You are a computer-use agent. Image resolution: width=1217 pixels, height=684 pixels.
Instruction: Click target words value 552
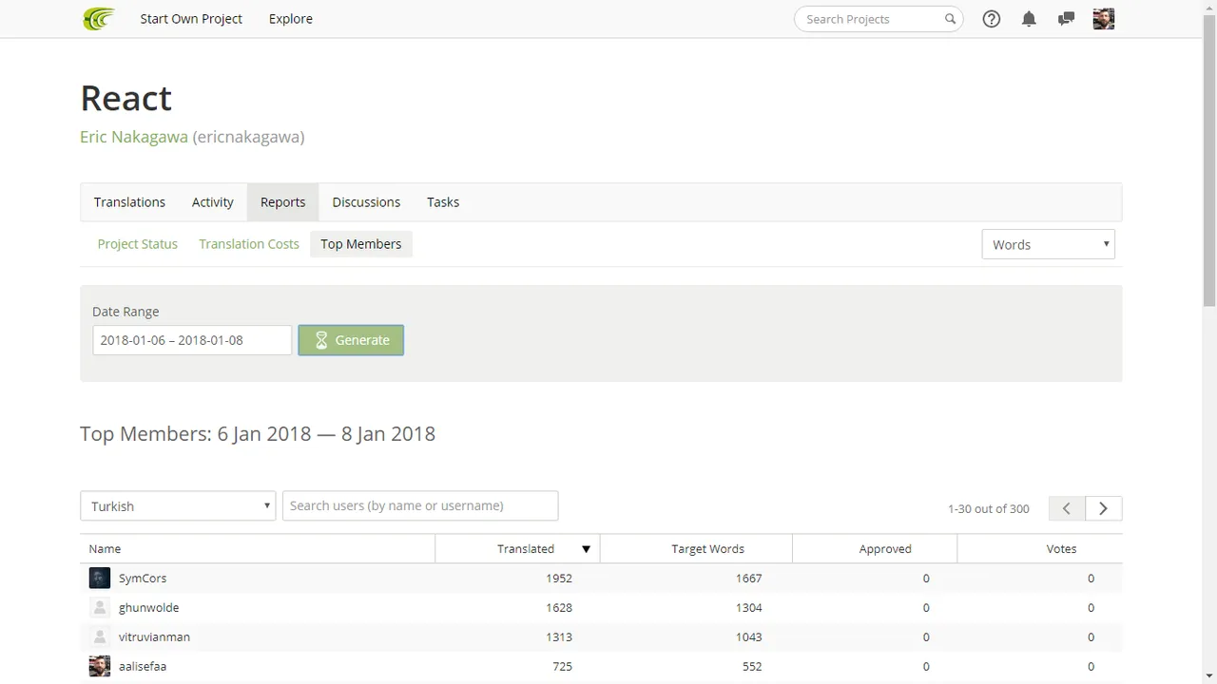point(752,666)
